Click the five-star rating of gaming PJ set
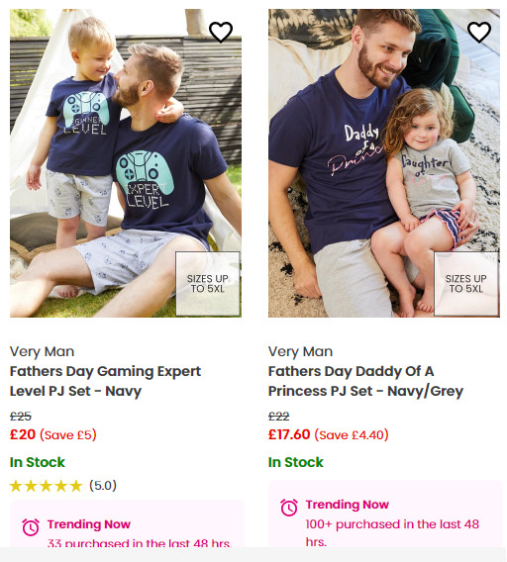The width and height of the screenshot is (507, 562). click(46, 486)
